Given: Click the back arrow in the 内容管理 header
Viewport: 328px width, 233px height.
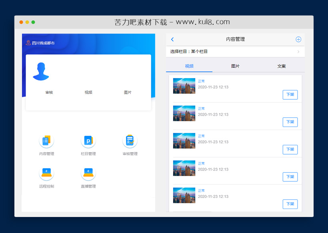Looking at the screenshot, I should 172,39.
